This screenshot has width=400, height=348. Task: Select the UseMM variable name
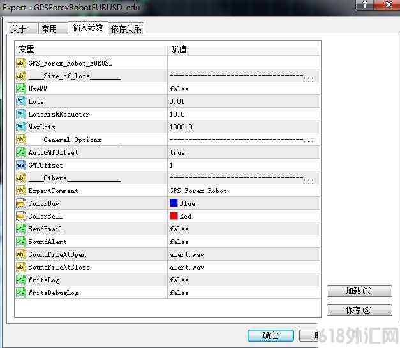pyautogui.click(x=38, y=89)
